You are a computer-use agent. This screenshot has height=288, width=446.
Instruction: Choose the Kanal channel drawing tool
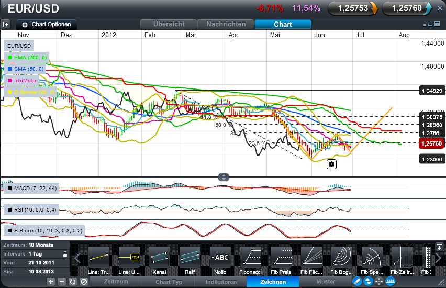[159, 258]
